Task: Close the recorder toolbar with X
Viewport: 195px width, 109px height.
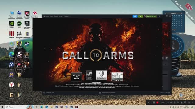Action: 193,103
